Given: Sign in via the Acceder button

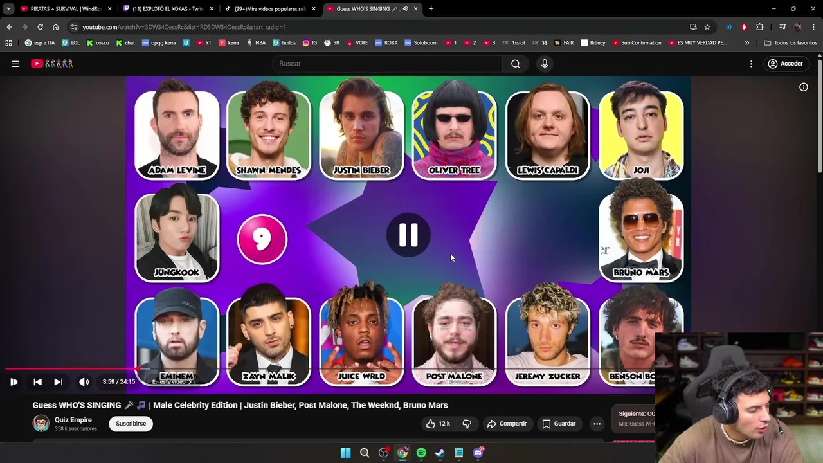Looking at the screenshot, I should point(785,64).
